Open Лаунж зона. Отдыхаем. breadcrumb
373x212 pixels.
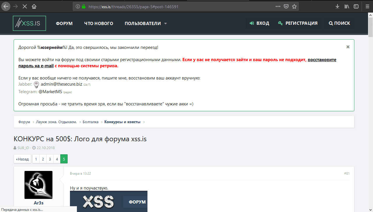point(56,122)
